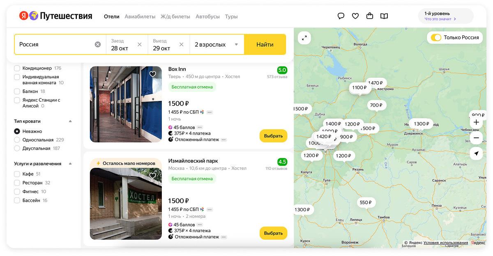This screenshot has height=256, width=493.
Task: Clear the «Россия» destination field with the X
Action: [x=97, y=44]
